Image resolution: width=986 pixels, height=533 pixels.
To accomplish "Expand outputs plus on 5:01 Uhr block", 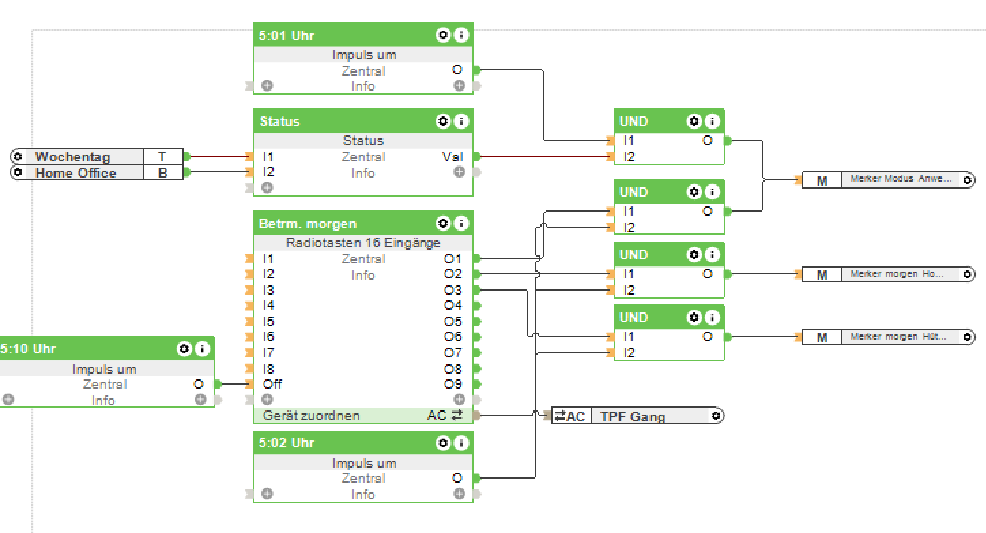I will pos(459,86).
